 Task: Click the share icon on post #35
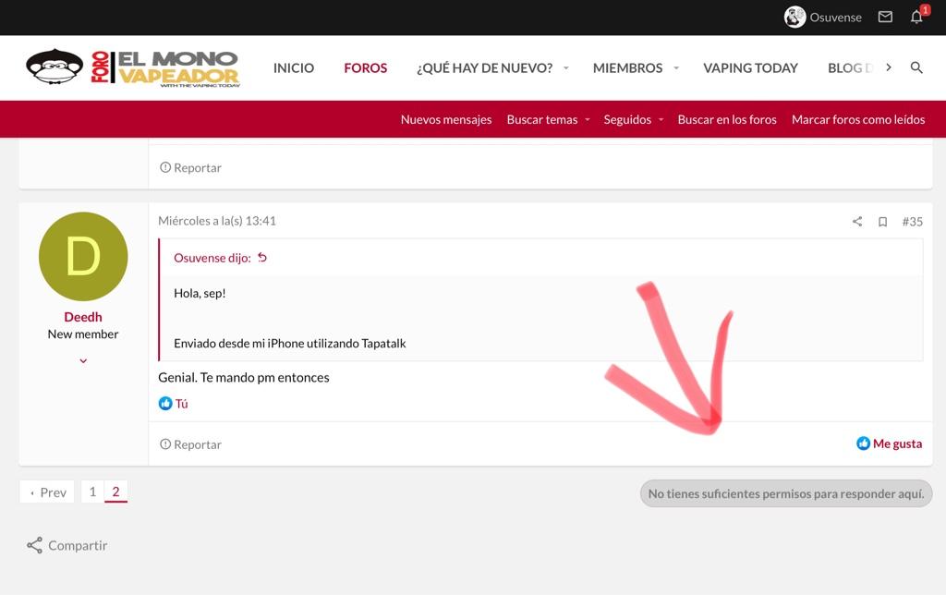point(857,222)
